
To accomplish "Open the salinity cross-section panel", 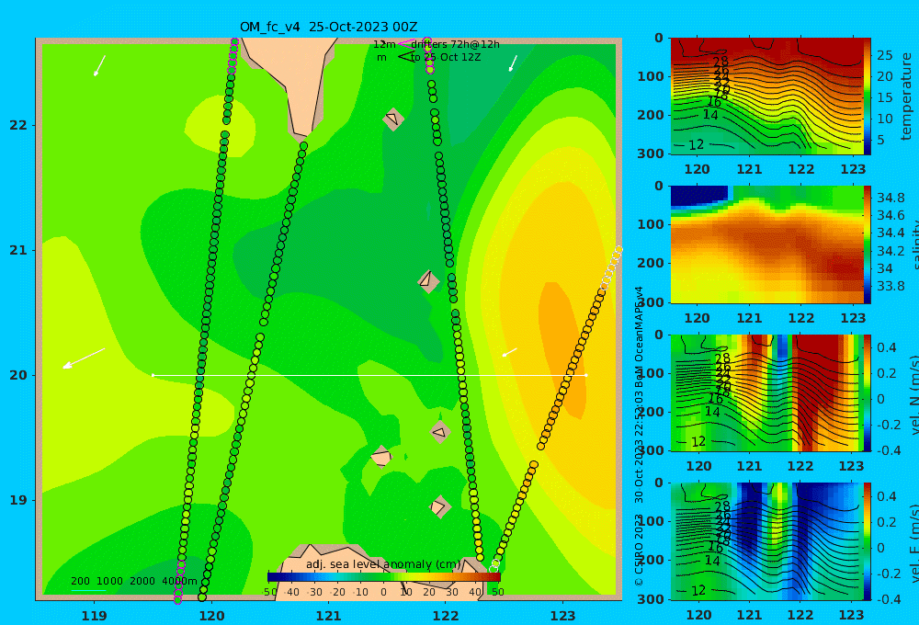I will [x=766, y=244].
